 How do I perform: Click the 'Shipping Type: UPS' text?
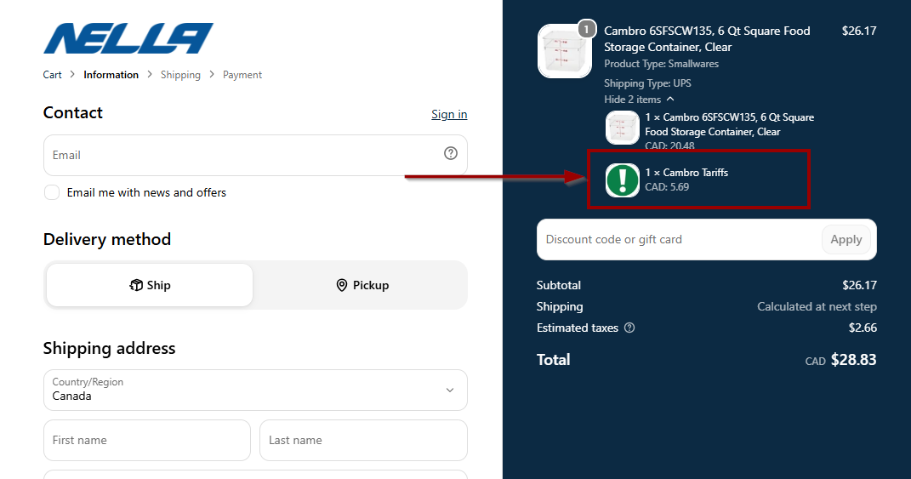point(647,83)
